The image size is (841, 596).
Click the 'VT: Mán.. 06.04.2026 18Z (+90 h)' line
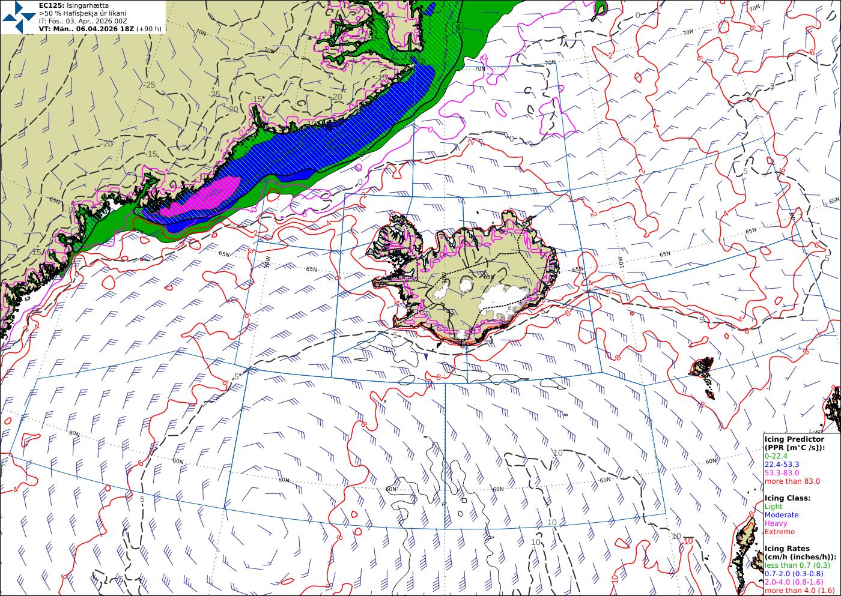click(100, 28)
